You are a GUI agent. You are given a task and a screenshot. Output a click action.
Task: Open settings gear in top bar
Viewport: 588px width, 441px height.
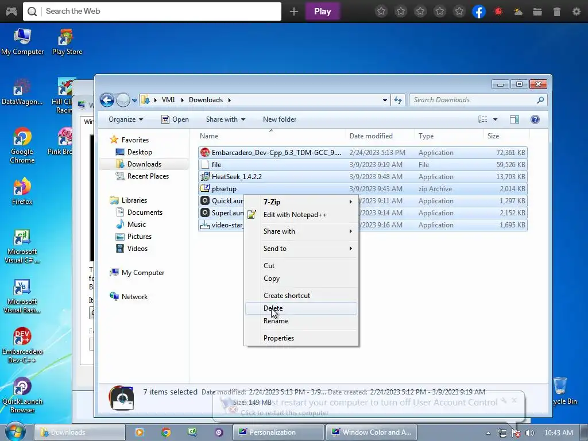[577, 11]
